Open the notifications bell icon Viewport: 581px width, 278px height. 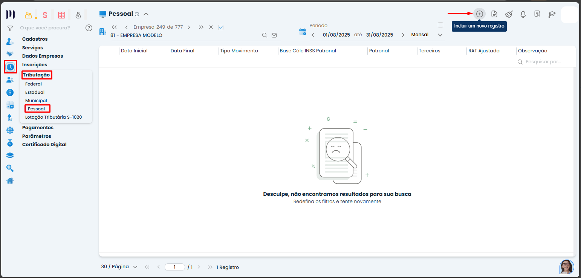(x=523, y=14)
